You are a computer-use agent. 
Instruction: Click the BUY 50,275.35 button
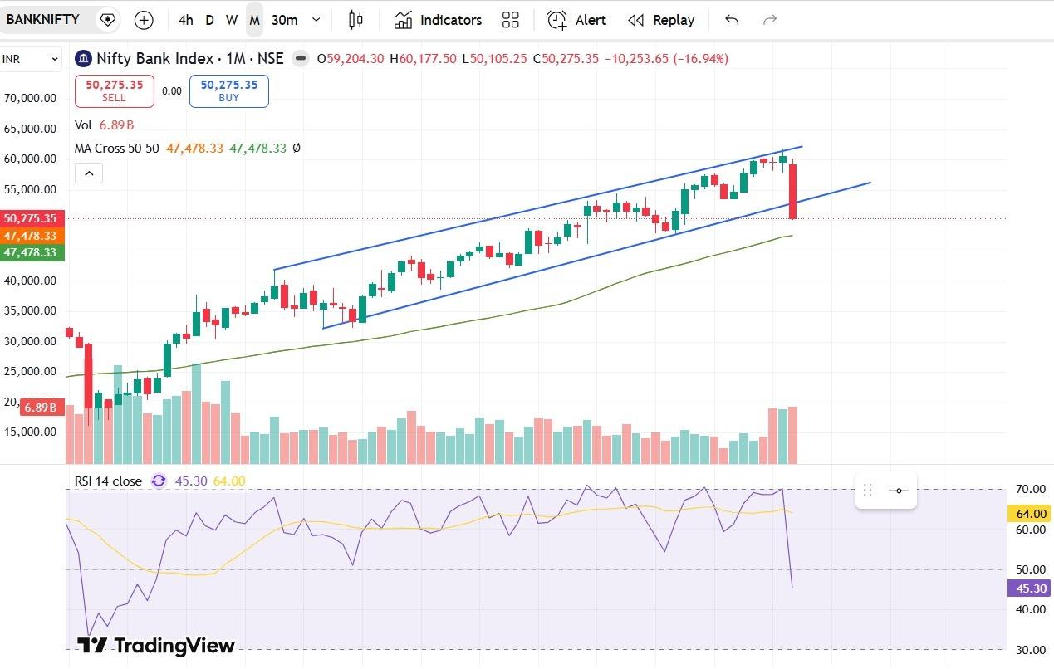click(229, 90)
